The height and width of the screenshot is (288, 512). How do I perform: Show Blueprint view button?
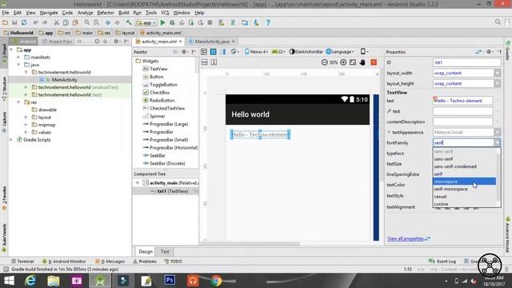214,51
